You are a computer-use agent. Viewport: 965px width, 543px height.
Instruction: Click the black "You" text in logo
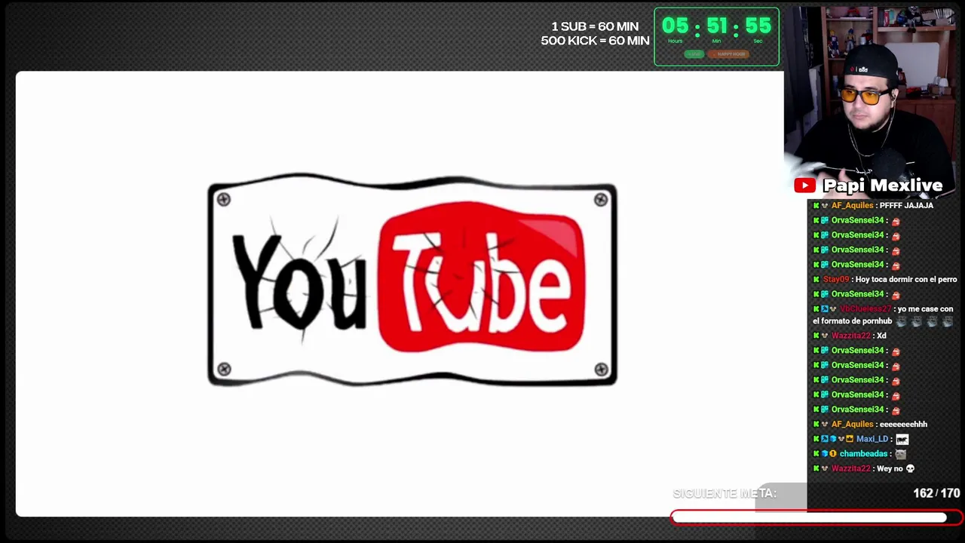[x=299, y=283]
